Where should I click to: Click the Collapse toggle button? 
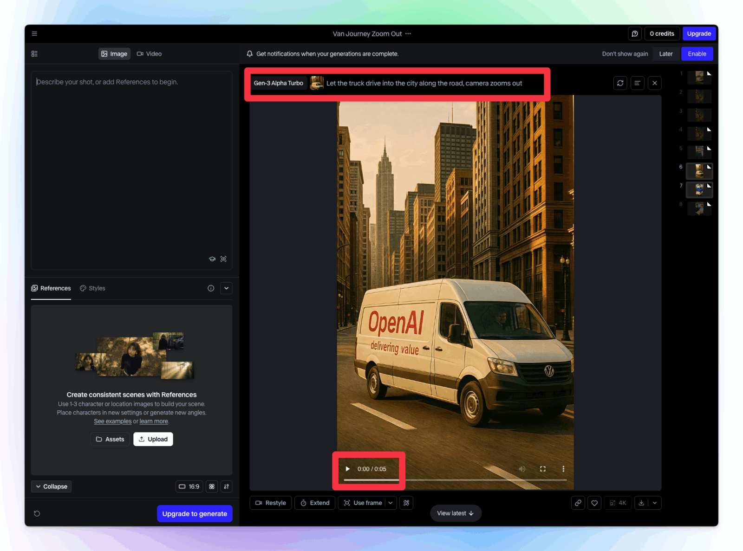[x=52, y=486]
